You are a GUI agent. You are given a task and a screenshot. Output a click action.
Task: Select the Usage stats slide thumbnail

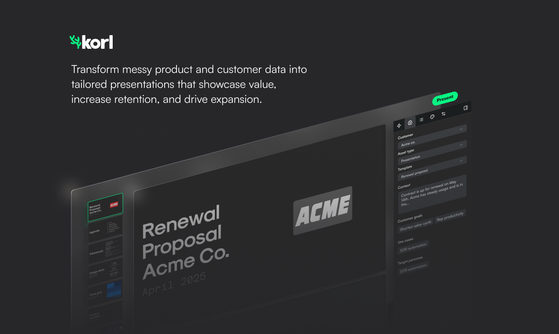105,271
